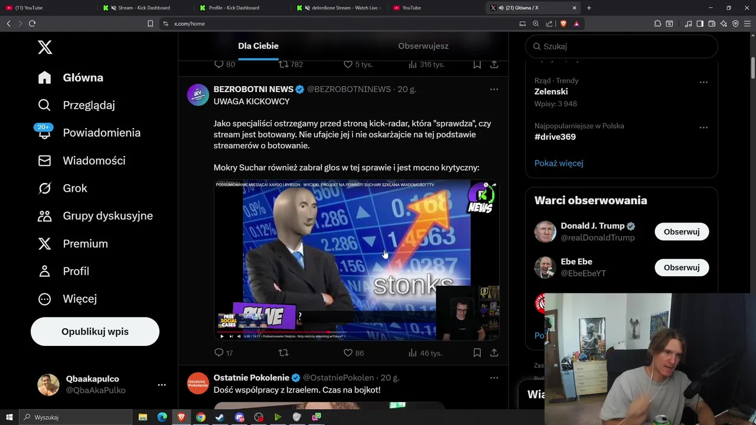Open Ebe Ebe profile
Screen dimensions: 756x425
(x=576, y=261)
